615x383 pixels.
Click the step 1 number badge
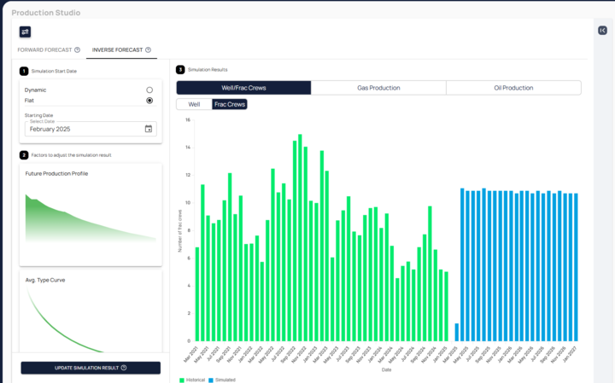click(24, 71)
